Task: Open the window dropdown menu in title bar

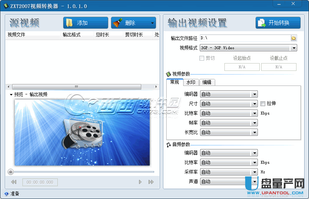Action: [x=278, y=3]
